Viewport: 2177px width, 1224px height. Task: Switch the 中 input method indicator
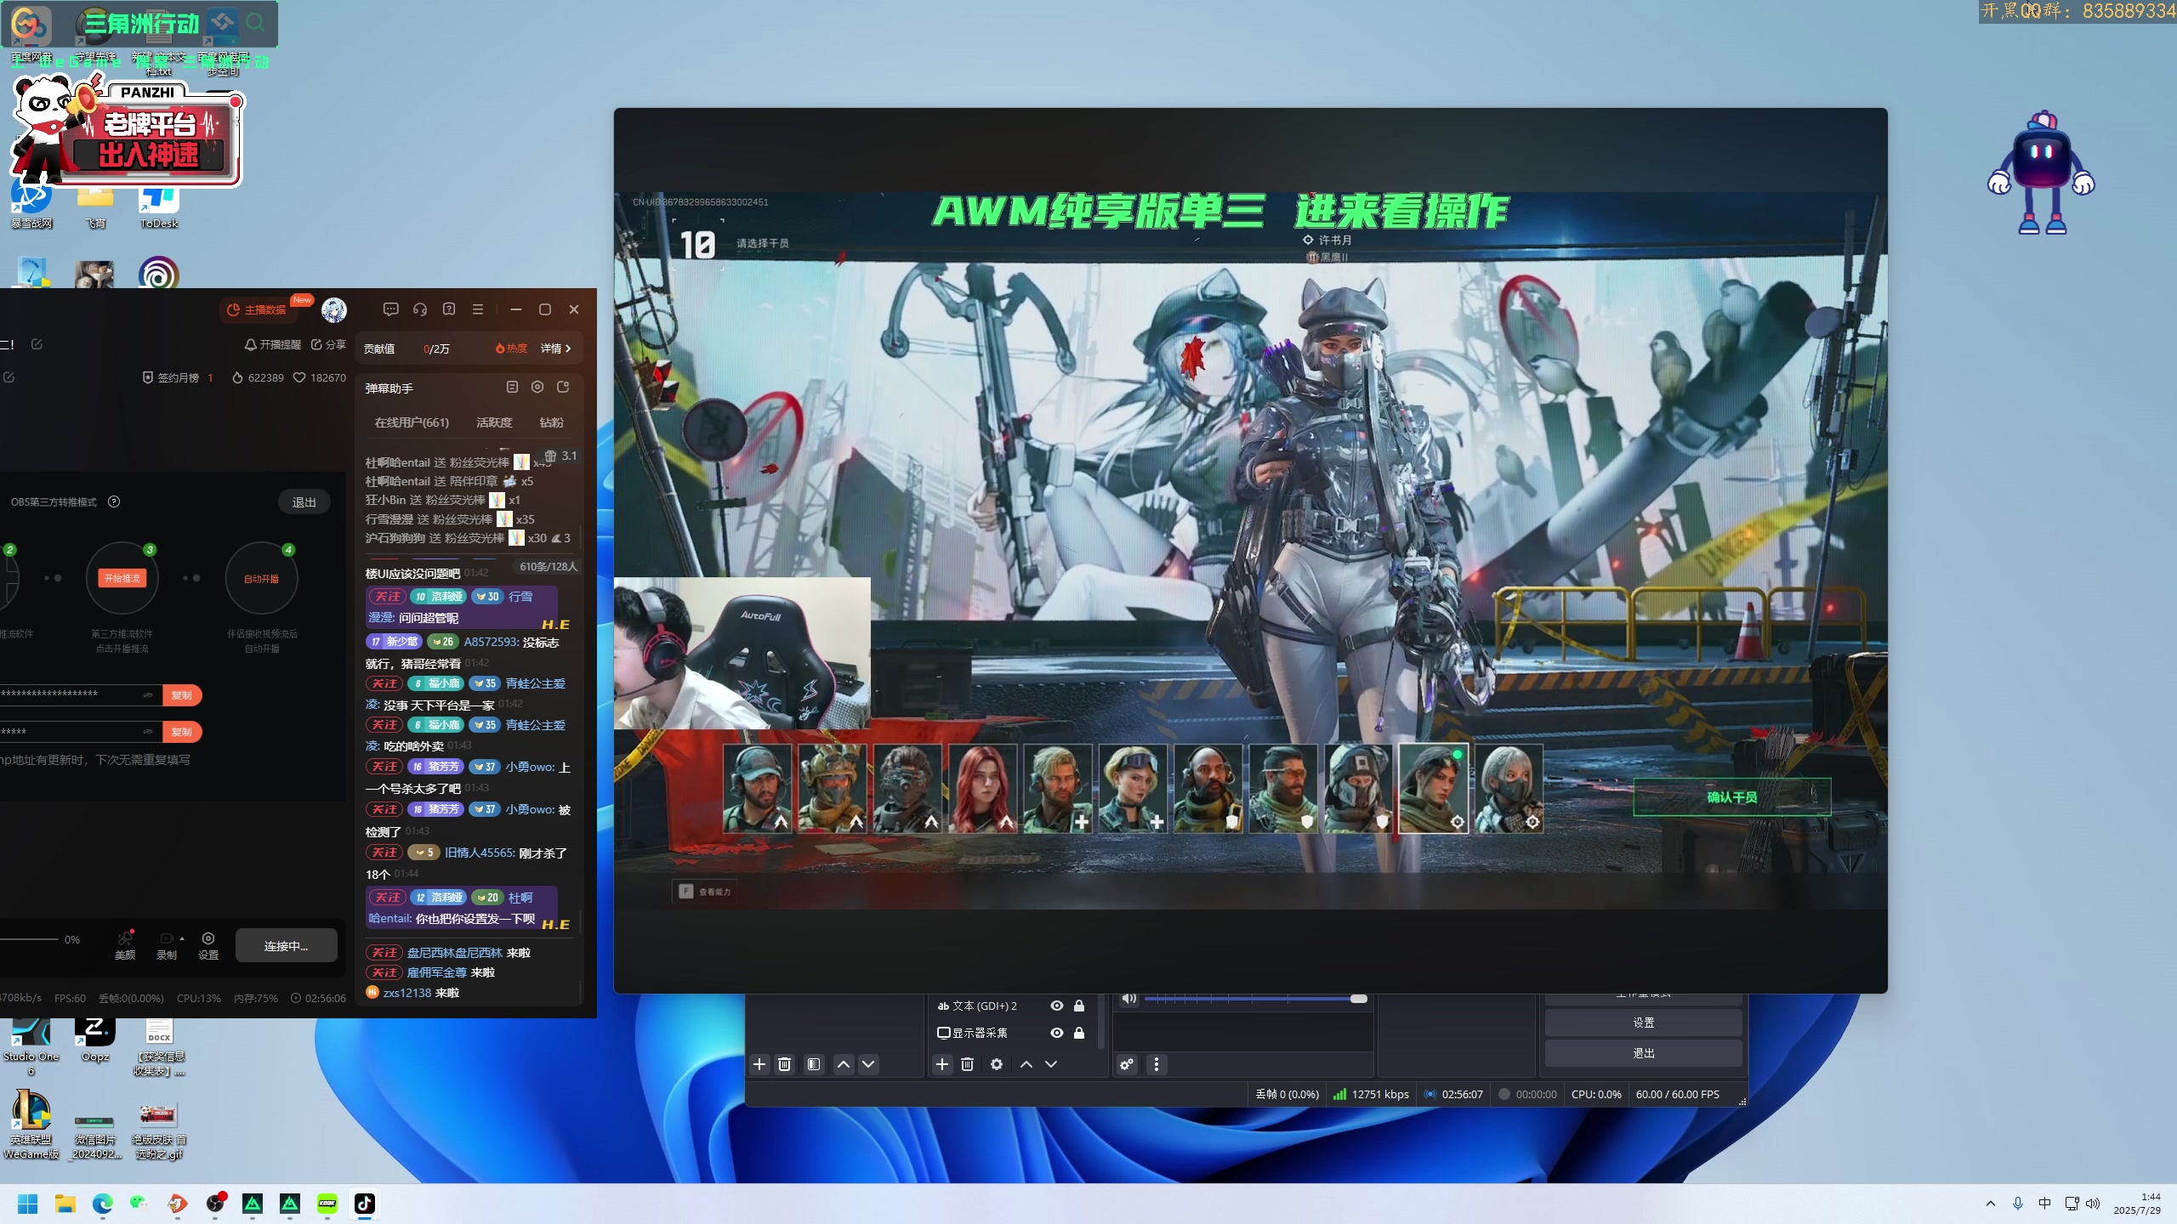(2044, 1204)
